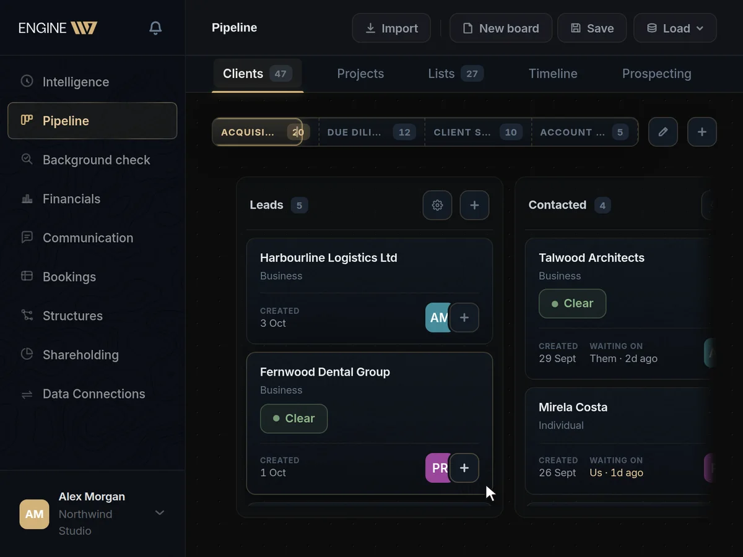Click '29 Sept' date on Talwood card
The height and width of the screenshot is (557, 743).
coord(557,358)
